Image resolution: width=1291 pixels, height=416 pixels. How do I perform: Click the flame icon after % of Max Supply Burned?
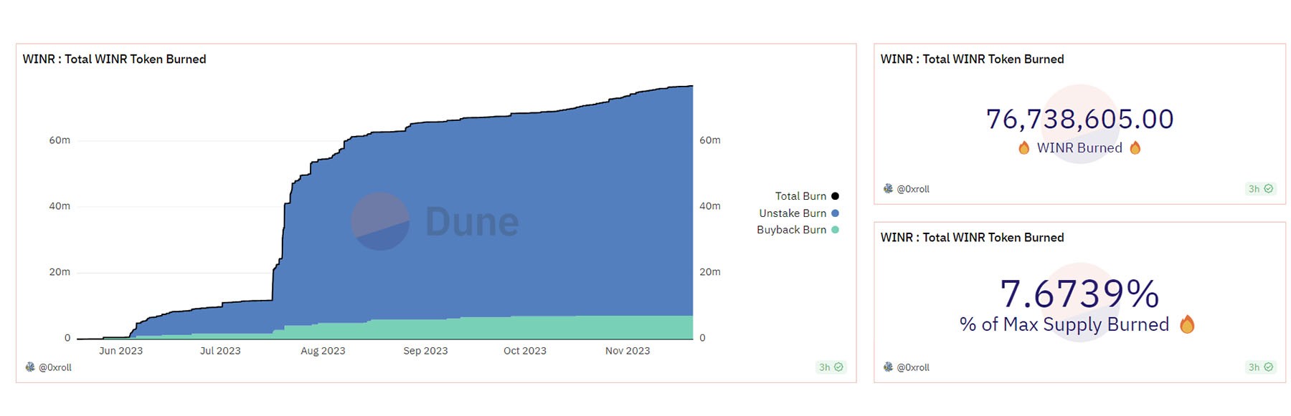1187,324
